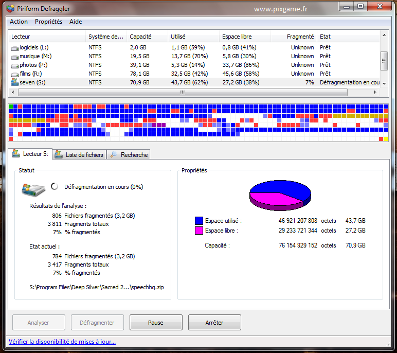Select the "musique (M:)" row text
The width and height of the screenshot is (397, 353).
click(35, 56)
